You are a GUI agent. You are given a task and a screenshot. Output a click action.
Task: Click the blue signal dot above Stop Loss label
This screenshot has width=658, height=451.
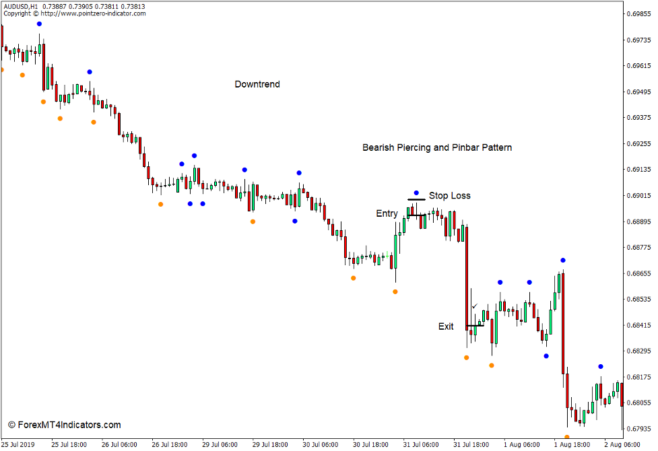pos(417,191)
